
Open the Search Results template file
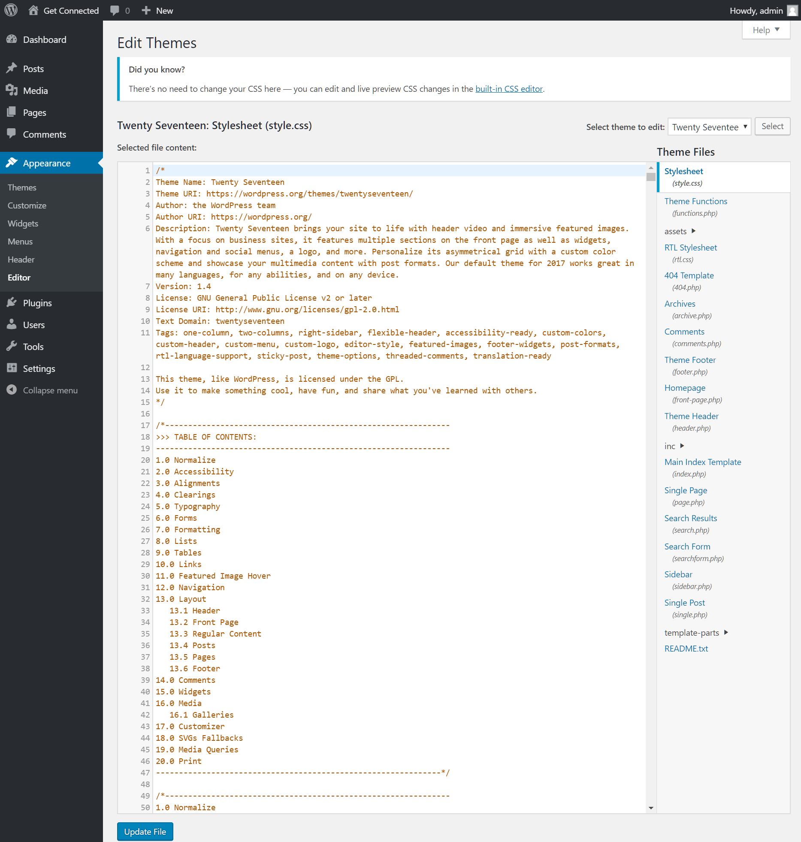tap(691, 518)
